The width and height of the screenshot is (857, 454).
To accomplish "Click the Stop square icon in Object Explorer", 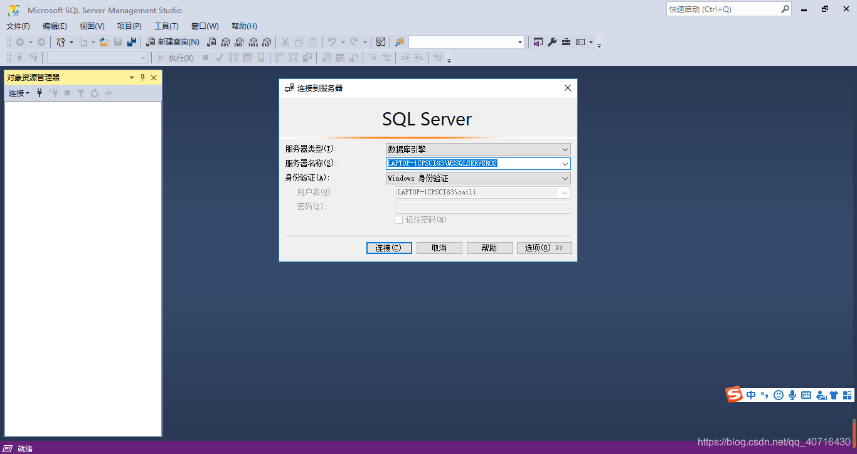I will click(x=67, y=93).
